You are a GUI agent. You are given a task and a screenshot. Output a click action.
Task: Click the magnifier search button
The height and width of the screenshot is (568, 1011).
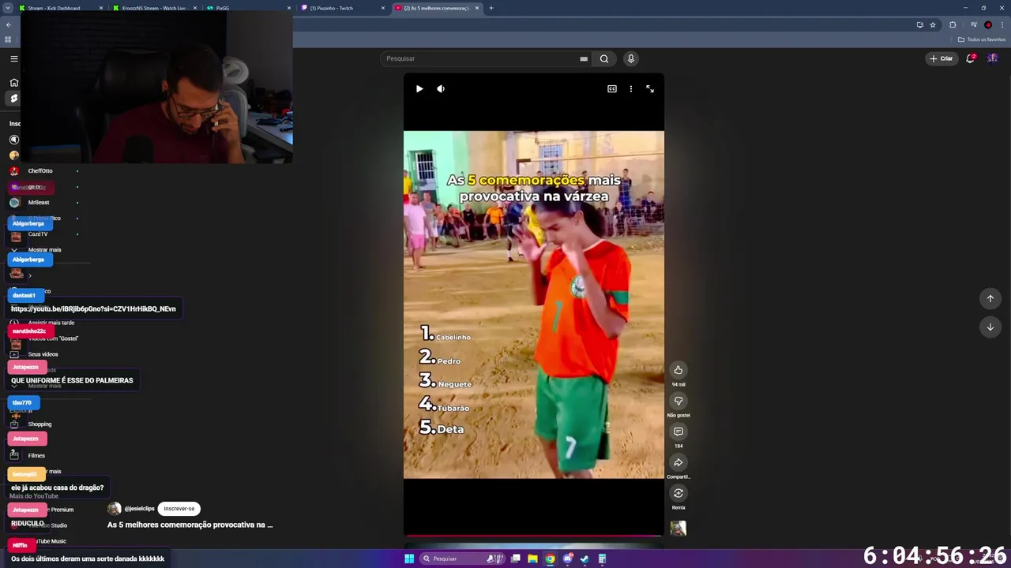(604, 58)
